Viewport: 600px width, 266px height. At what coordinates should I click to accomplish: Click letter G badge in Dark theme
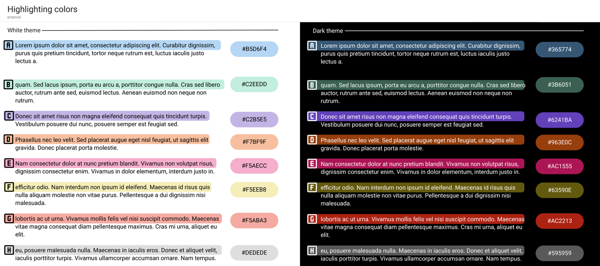tap(312, 219)
